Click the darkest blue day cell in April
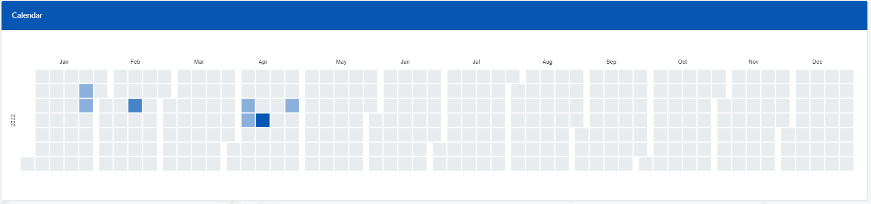 263,120
